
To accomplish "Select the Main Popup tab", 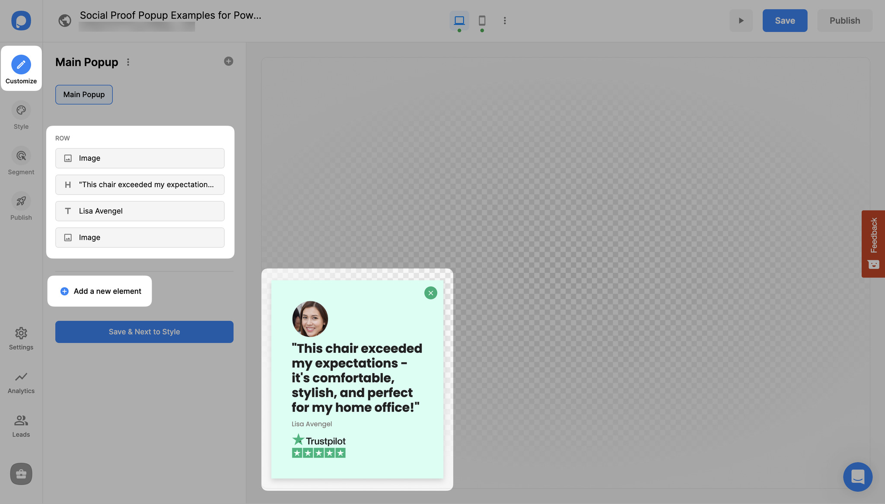I will [83, 94].
